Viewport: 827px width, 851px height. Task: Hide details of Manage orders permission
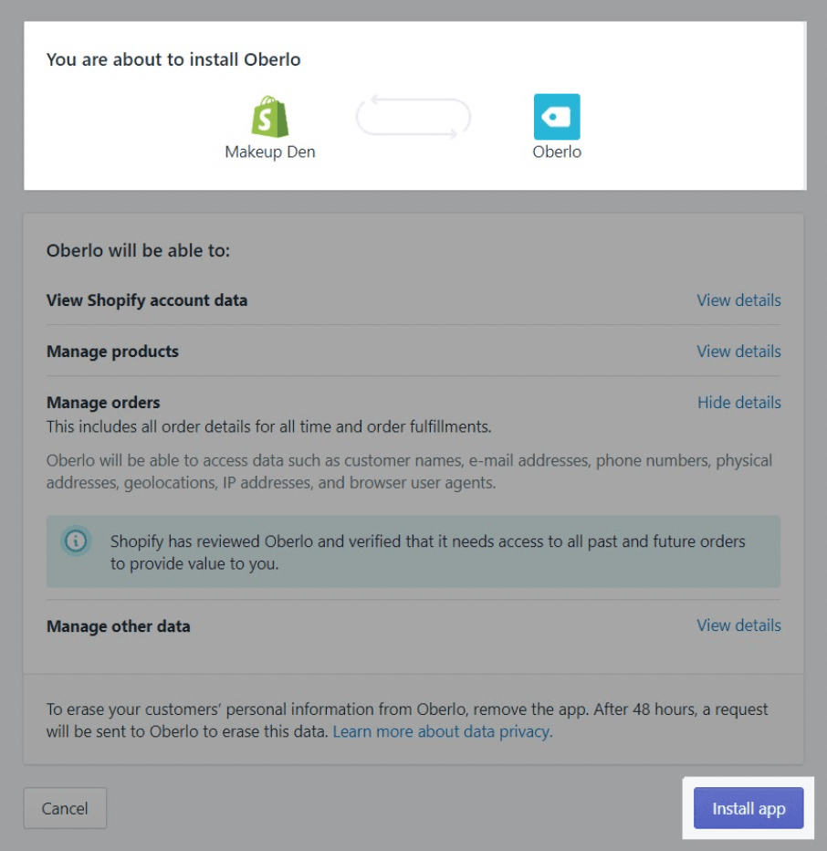(738, 403)
